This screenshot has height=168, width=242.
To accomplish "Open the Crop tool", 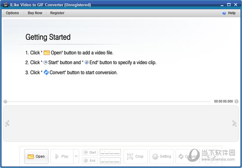I will (136, 157).
